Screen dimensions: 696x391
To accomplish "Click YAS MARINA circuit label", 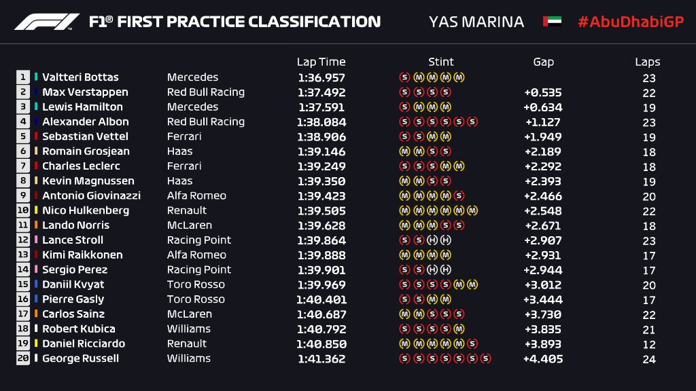I will click(x=476, y=22).
